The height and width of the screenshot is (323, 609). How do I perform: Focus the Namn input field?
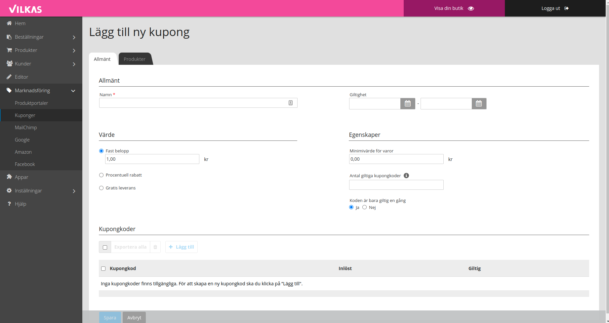pyautogui.click(x=198, y=103)
